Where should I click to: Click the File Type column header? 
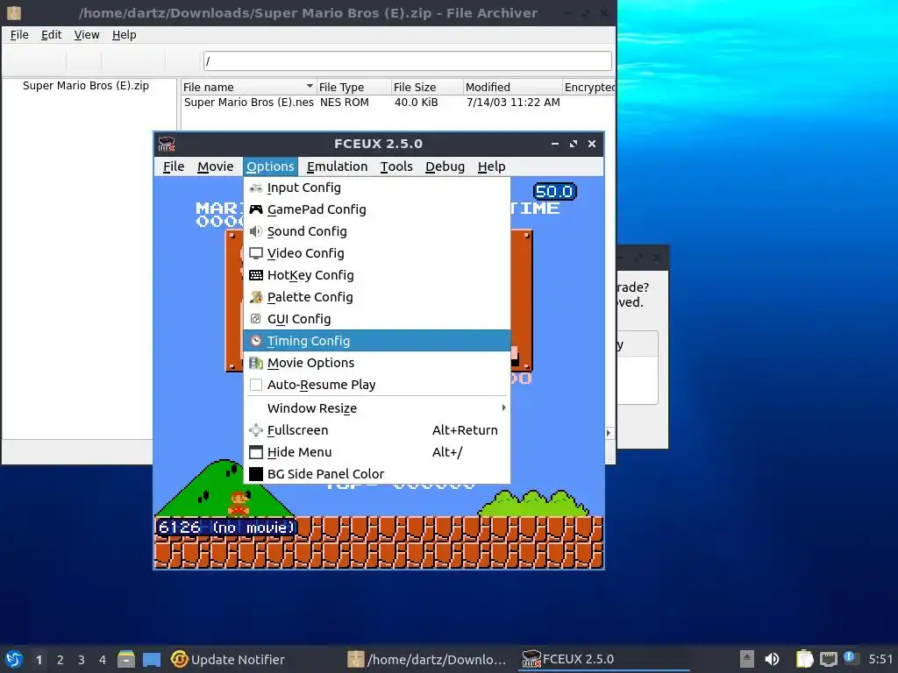click(353, 87)
